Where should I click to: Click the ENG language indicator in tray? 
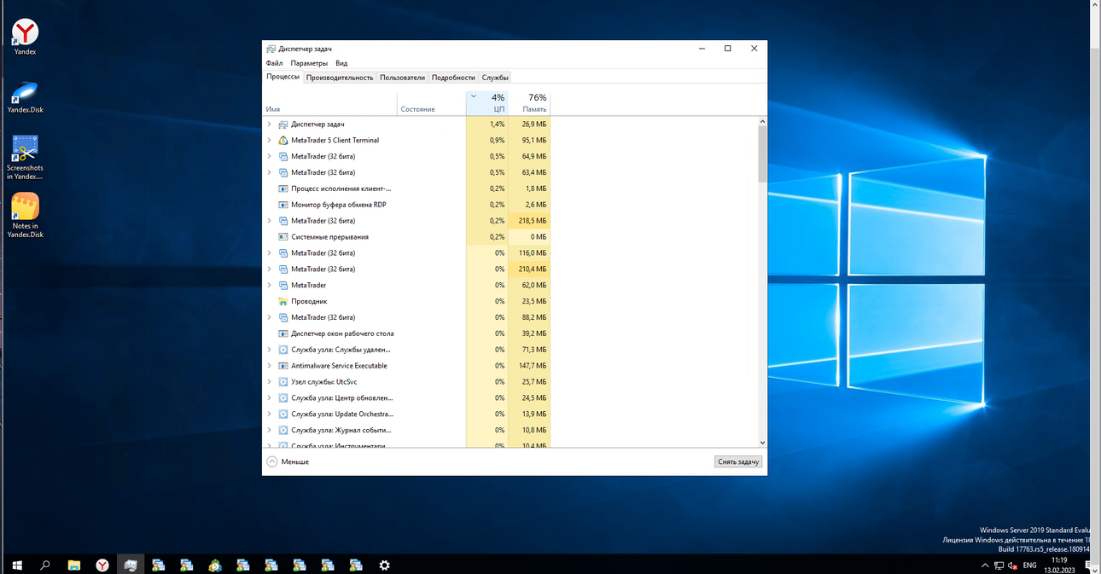click(x=1030, y=565)
